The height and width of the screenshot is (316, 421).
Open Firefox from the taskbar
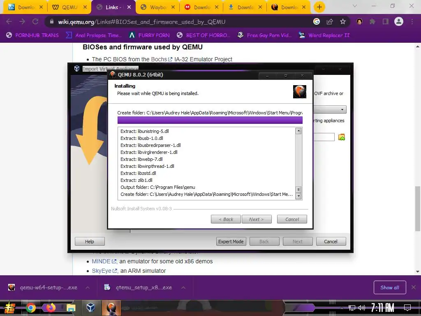tap(51, 307)
